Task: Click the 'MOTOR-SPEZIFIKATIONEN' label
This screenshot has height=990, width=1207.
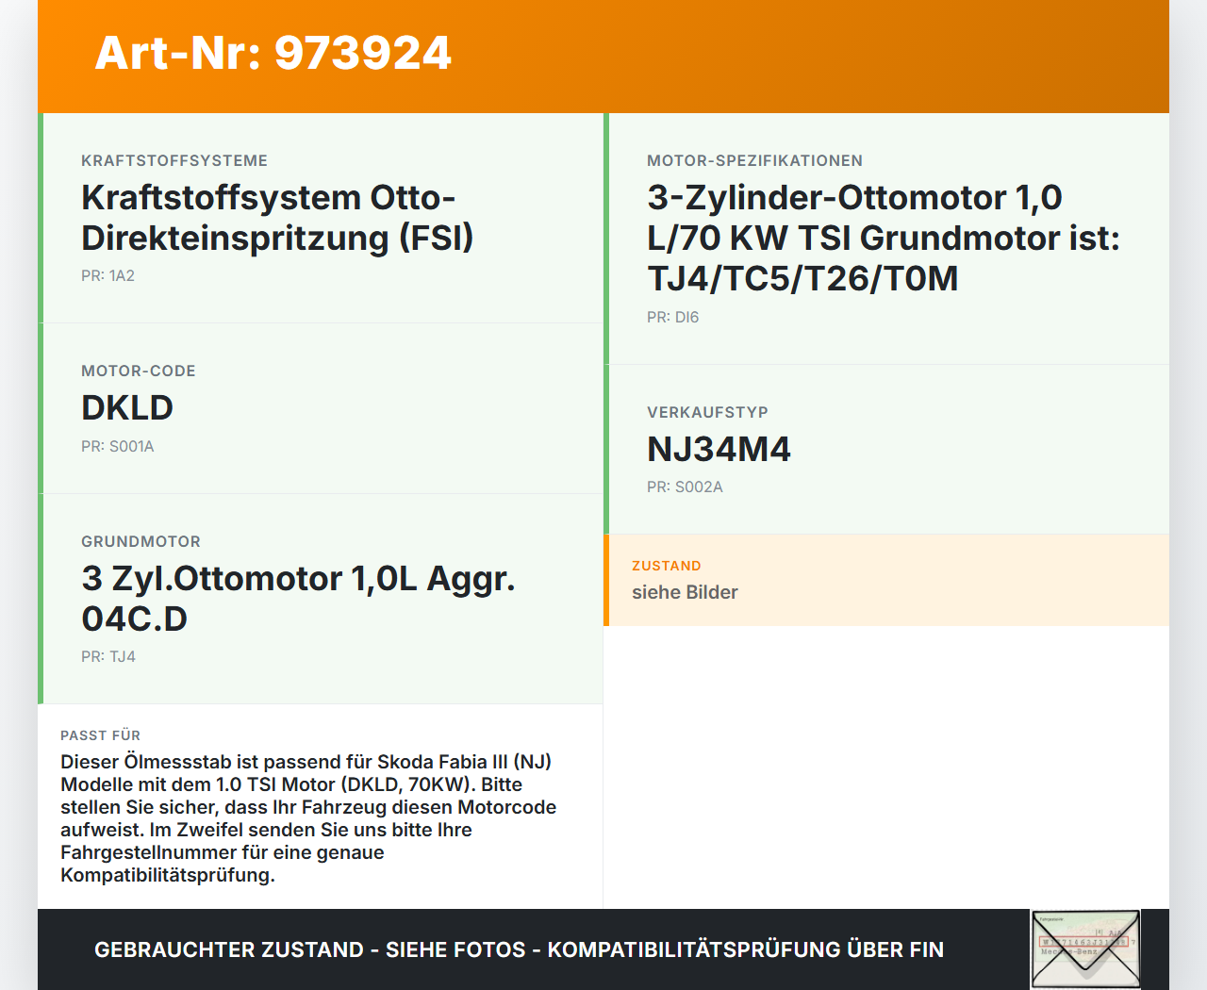Action: coord(754,160)
